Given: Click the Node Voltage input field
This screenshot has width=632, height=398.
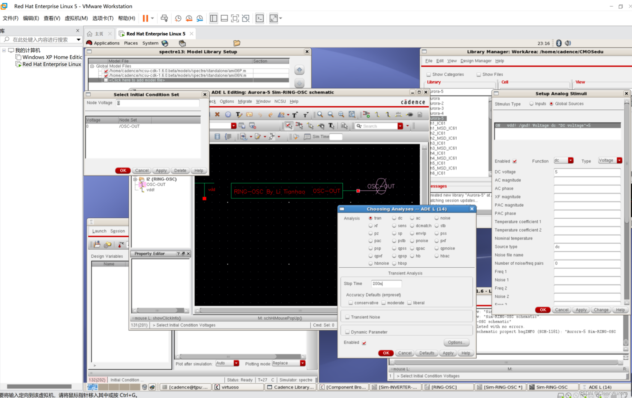Looking at the screenshot, I should 158,103.
